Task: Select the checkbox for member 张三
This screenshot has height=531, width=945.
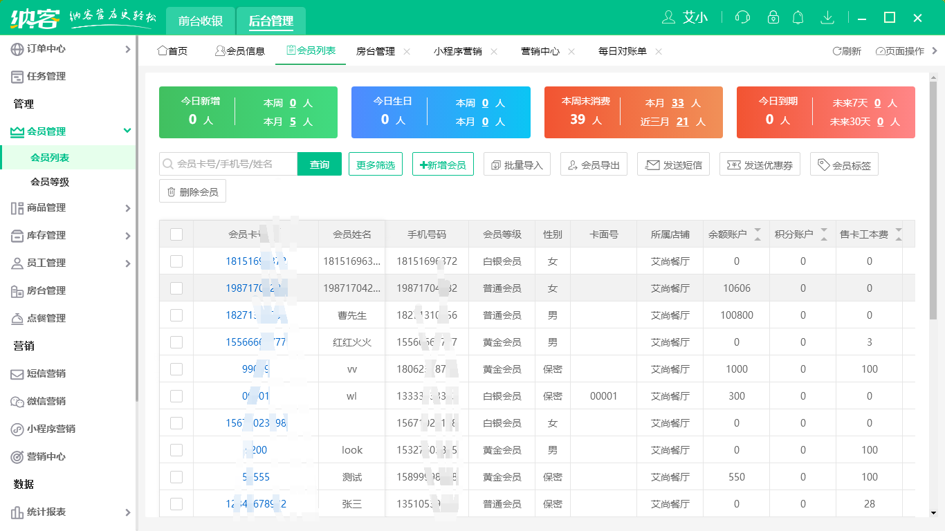Action: tap(176, 504)
